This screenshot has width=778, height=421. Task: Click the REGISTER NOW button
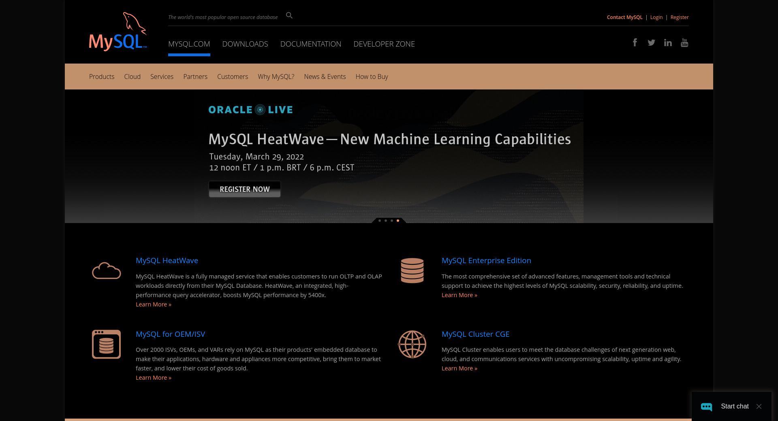point(245,189)
